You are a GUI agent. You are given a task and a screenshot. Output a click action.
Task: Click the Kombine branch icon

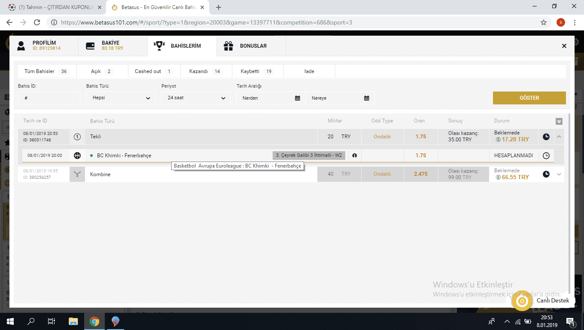(77, 174)
